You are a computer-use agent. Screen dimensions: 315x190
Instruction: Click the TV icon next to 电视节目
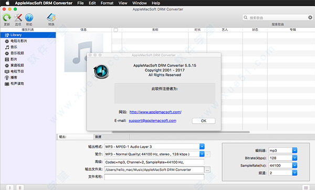pyautogui.click(x=7, y=72)
